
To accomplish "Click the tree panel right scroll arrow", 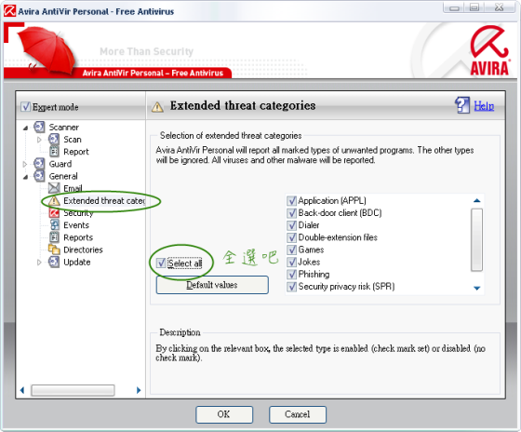I will pyautogui.click(x=139, y=390).
